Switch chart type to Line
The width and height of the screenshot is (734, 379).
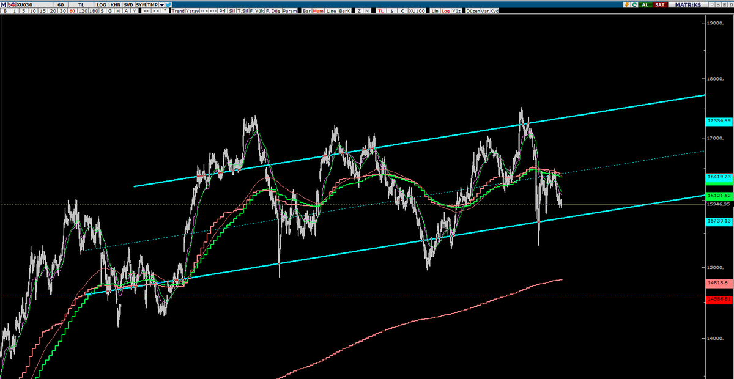(x=331, y=11)
